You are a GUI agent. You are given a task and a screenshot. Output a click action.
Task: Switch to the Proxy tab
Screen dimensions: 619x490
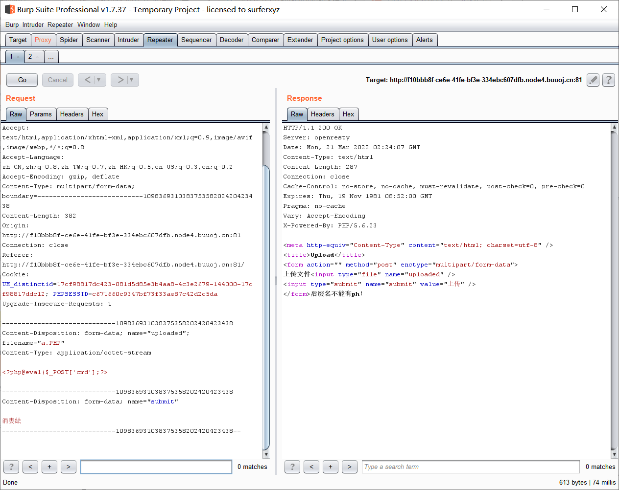pyautogui.click(x=43, y=40)
